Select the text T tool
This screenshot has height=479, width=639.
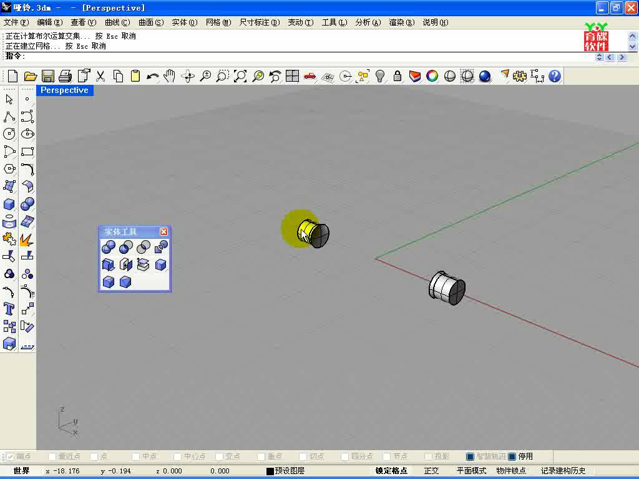pyautogui.click(x=9, y=308)
